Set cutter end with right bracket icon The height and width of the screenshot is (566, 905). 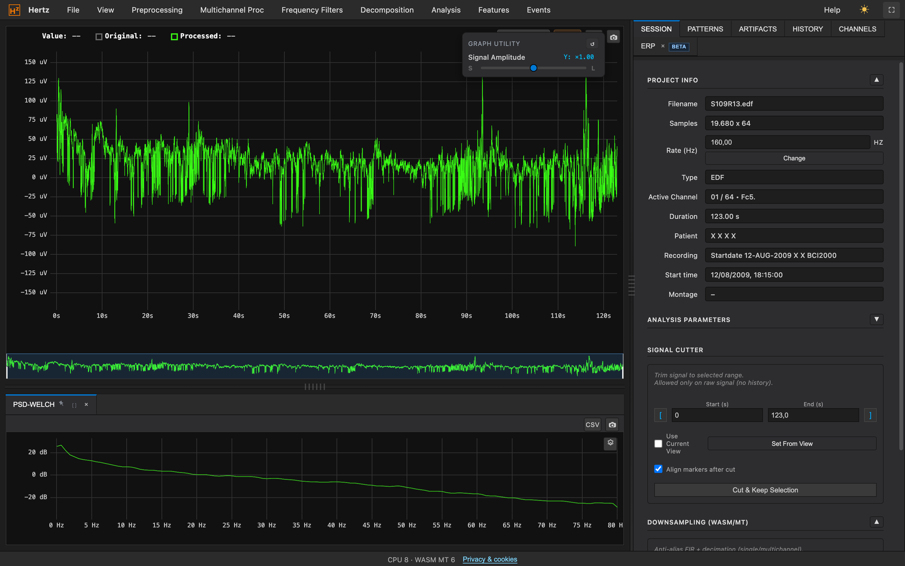pyautogui.click(x=870, y=415)
